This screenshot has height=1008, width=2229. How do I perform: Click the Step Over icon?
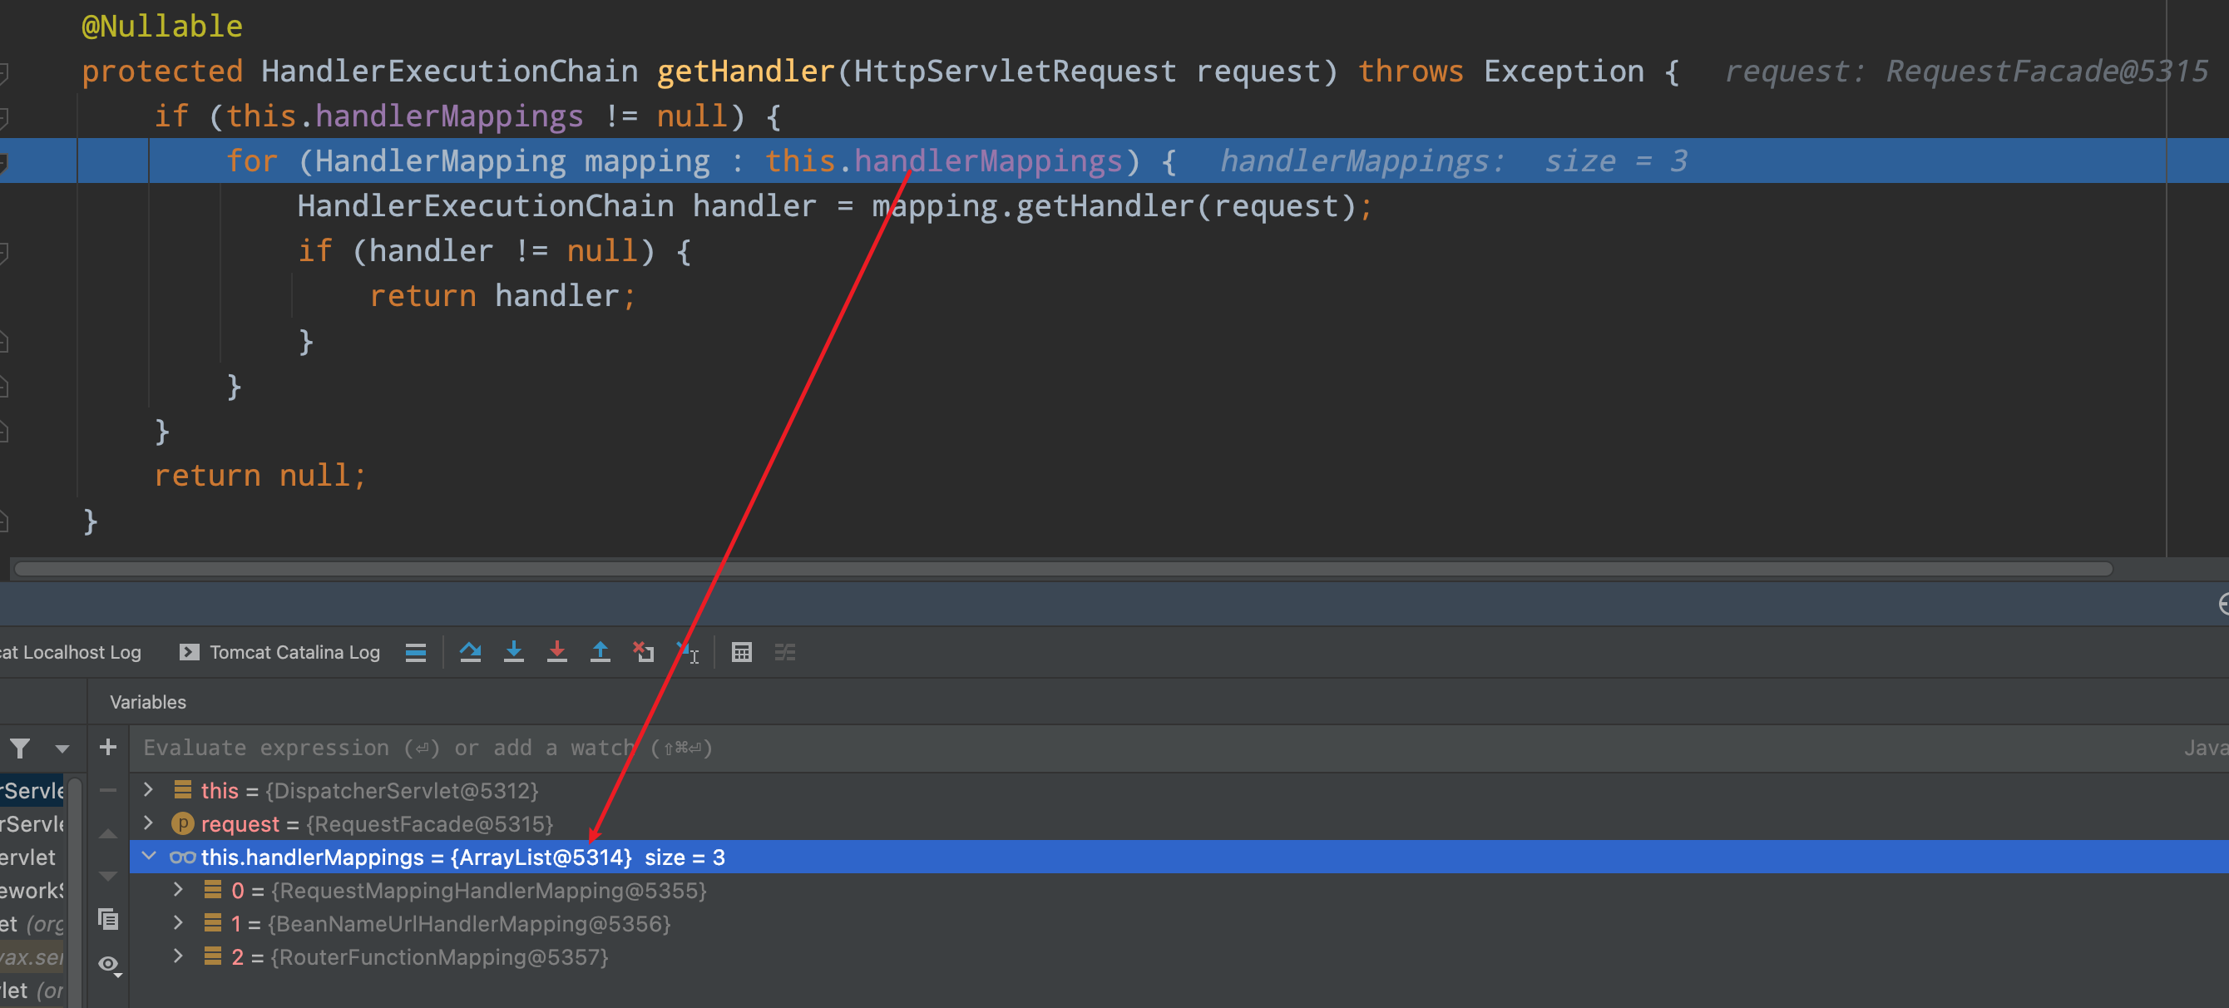point(472,651)
